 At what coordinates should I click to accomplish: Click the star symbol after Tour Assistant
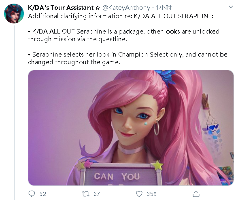(98, 8)
